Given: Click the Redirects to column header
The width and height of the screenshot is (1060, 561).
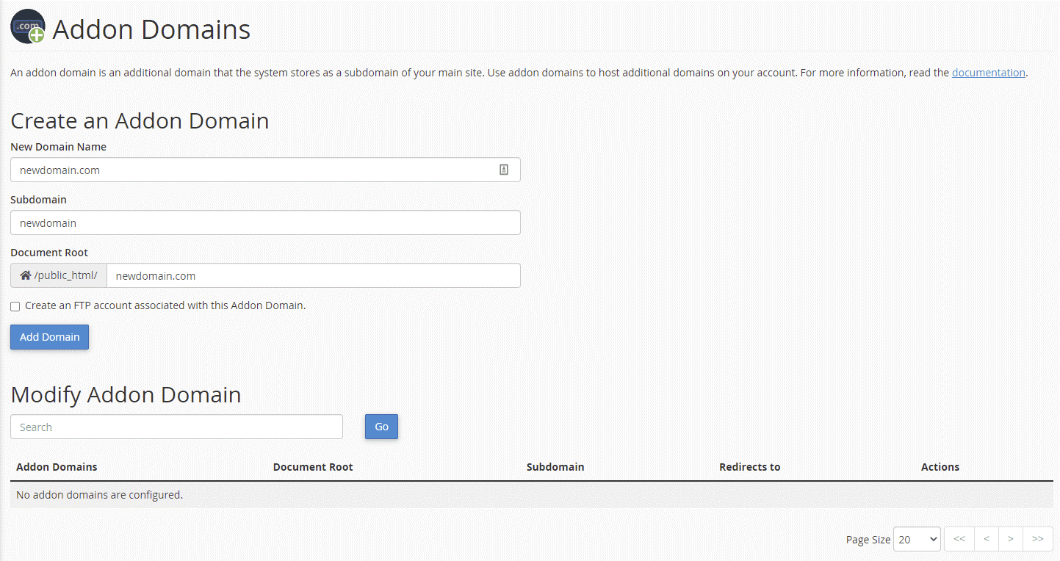Looking at the screenshot, I should click(x=749, y=467).
